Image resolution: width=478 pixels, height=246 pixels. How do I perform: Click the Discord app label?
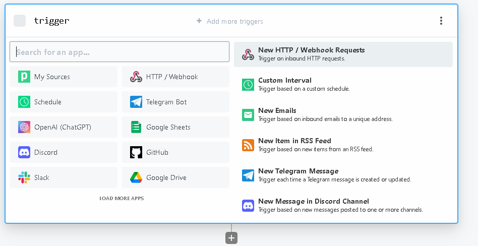(x=46, y=152)
